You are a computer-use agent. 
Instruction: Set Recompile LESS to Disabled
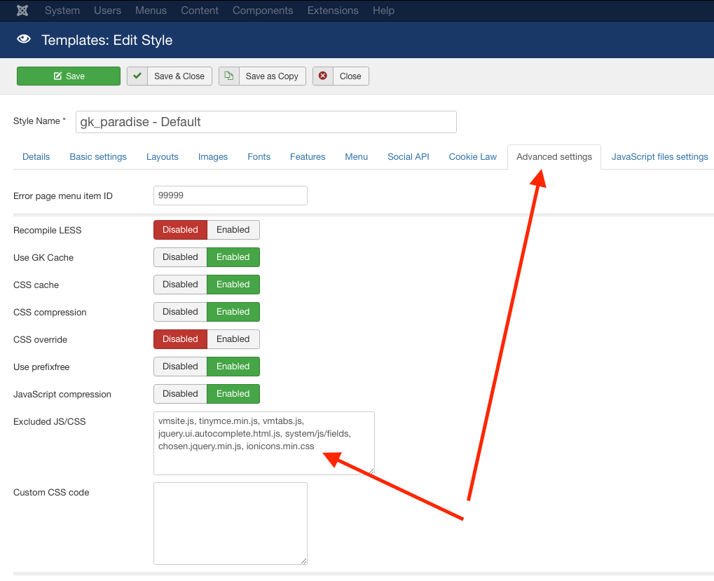click(180, 230)
